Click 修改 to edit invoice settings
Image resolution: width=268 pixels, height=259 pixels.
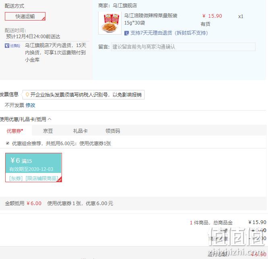click(x=30, y=105)
